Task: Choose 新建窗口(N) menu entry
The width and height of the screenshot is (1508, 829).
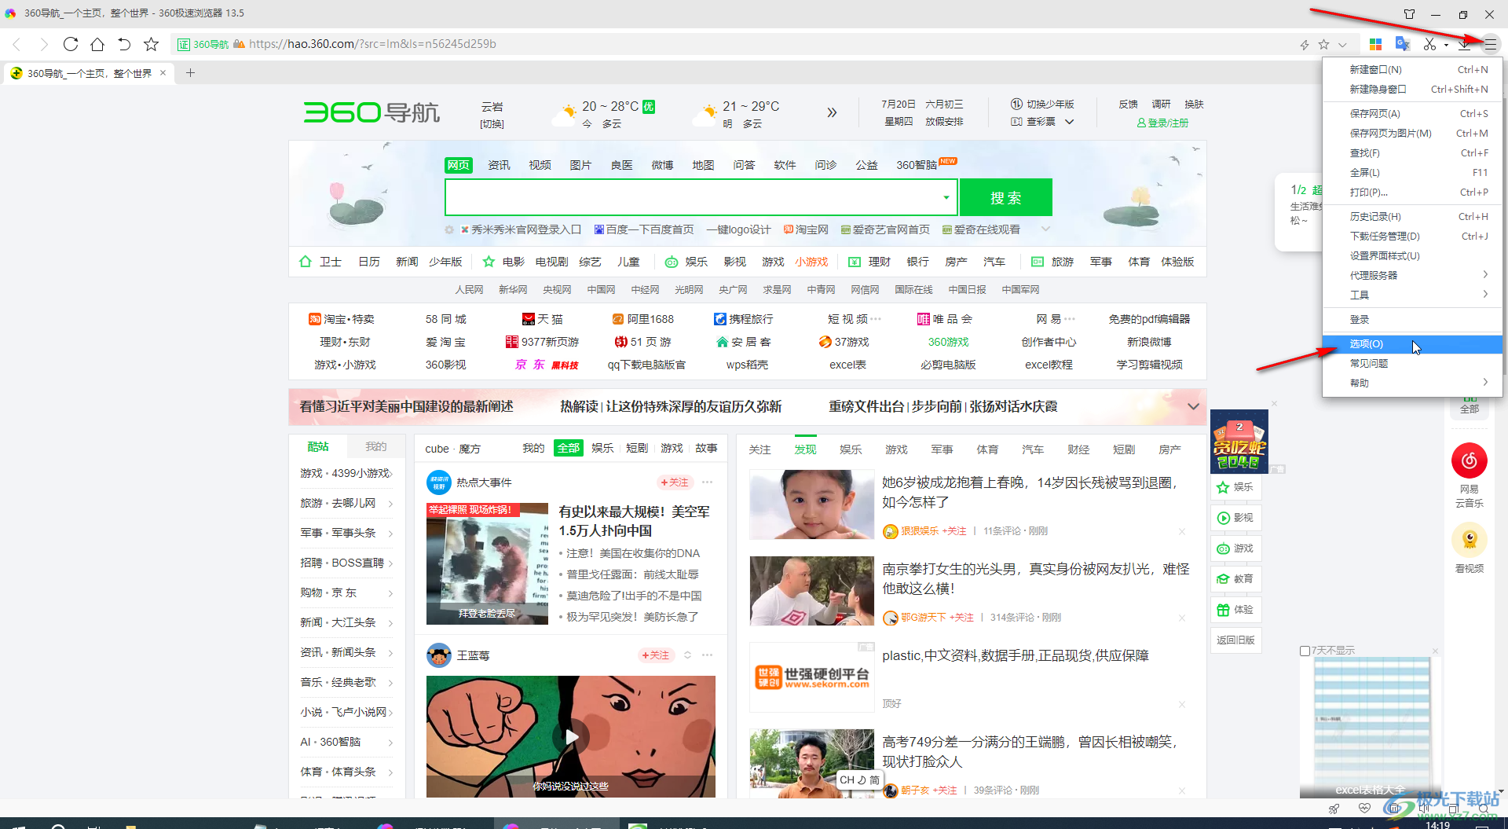Action: (1412, 69)
